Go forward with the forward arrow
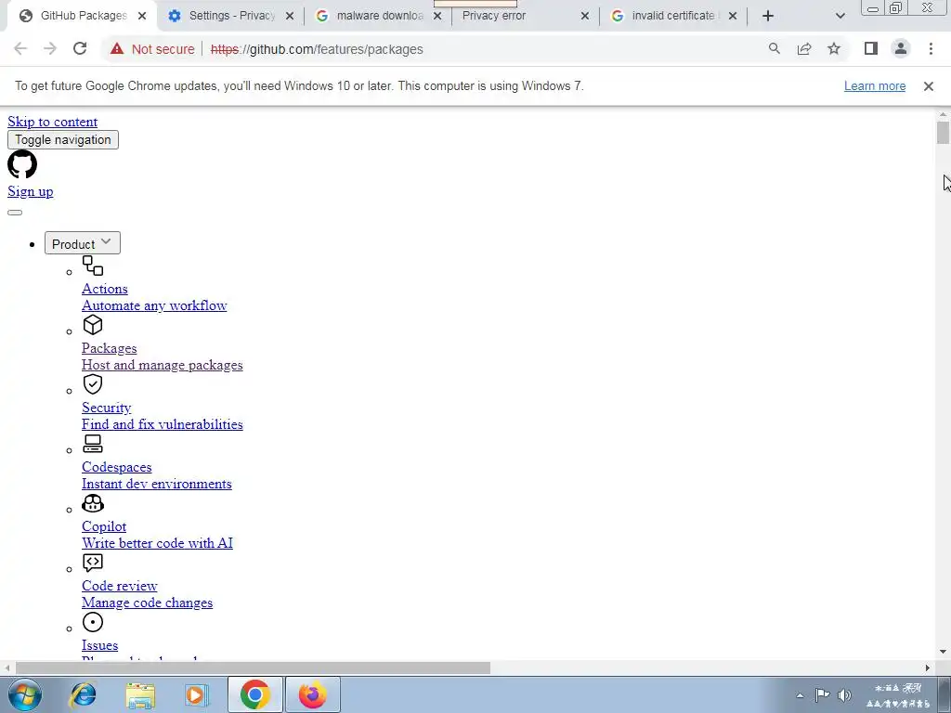Viewport: 951px width, 713px height. (50, 48)
